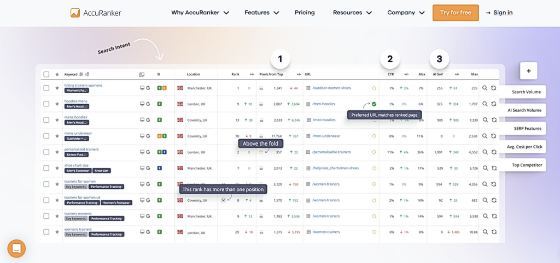Image resolution: width=560 pixels, height=263 pixels.
Task: Star the hoodies mens keyword
Action: pyautogui.click(x=57, y=104)
